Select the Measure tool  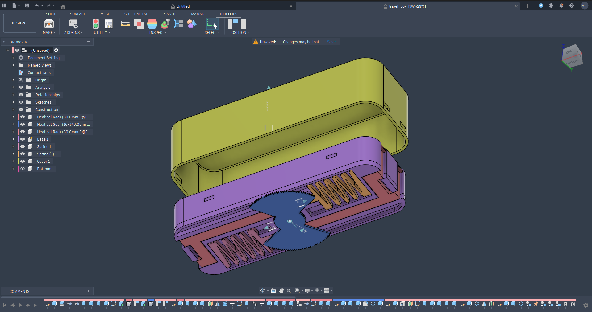125,24
